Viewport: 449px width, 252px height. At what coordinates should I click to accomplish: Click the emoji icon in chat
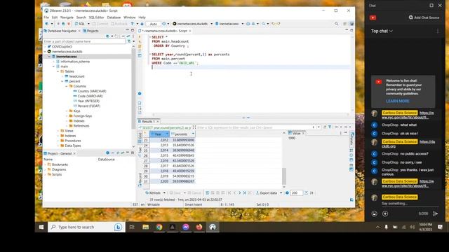point(374,213)
